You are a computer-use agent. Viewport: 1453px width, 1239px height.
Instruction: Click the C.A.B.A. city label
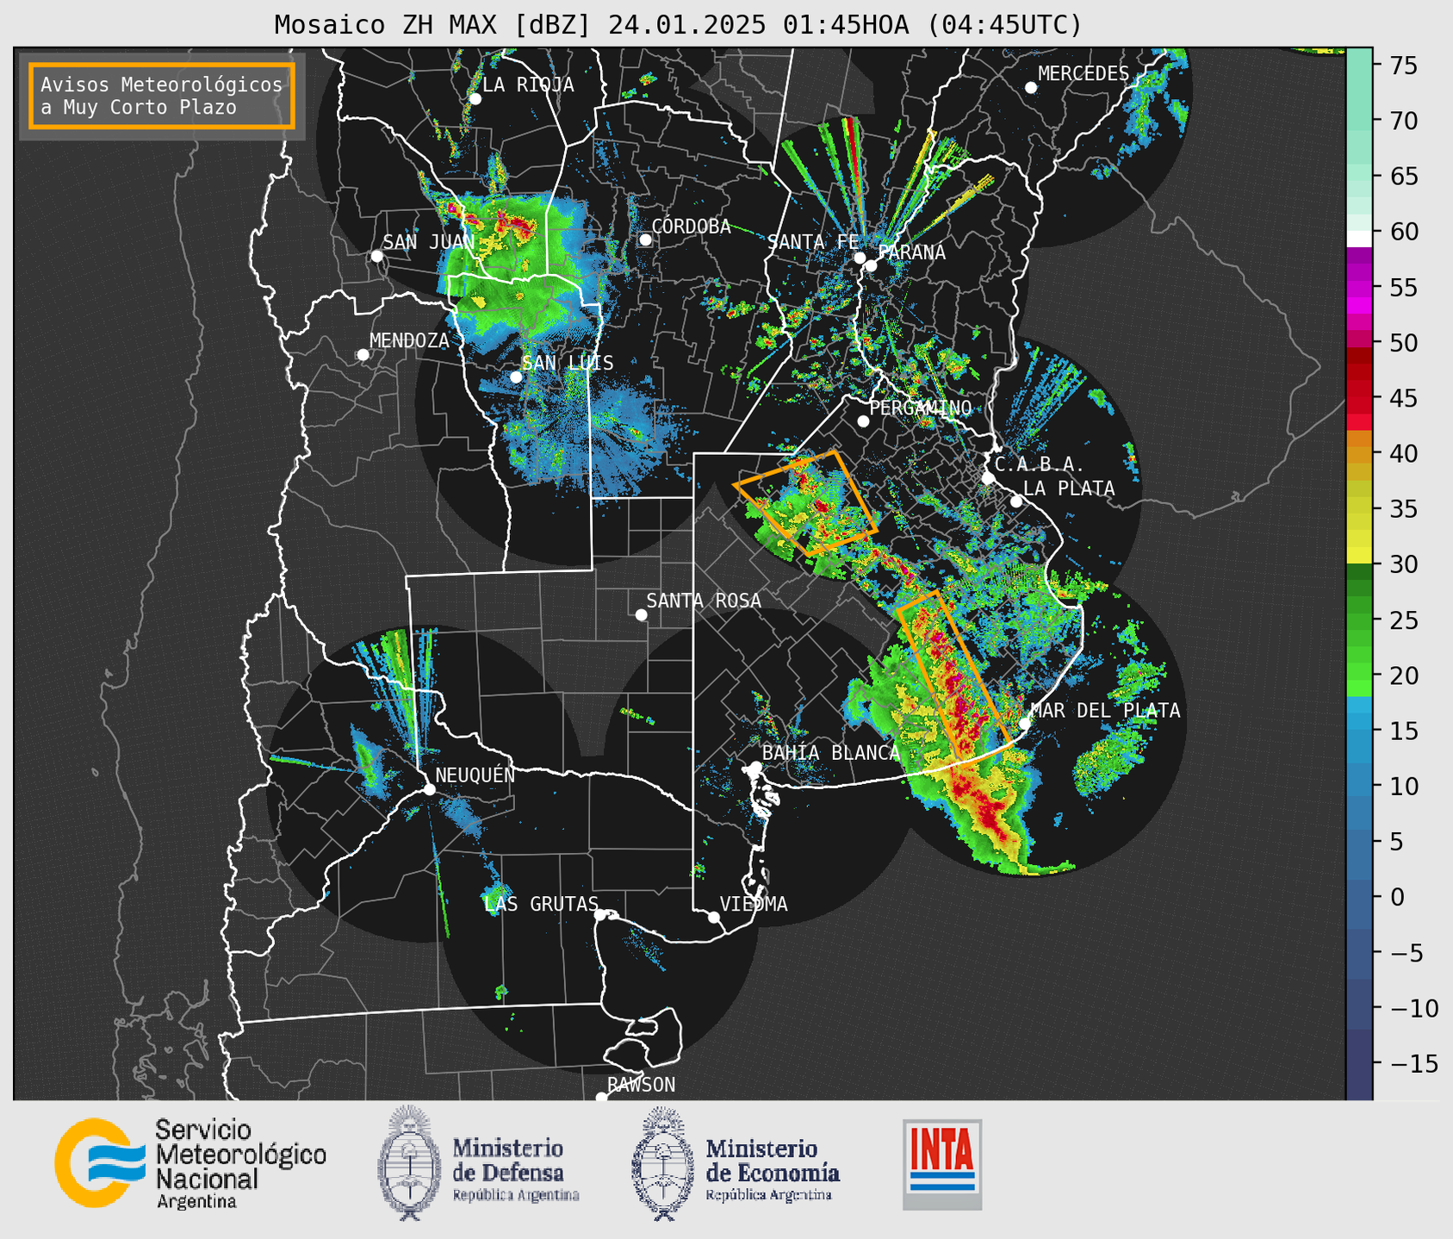1040,464
